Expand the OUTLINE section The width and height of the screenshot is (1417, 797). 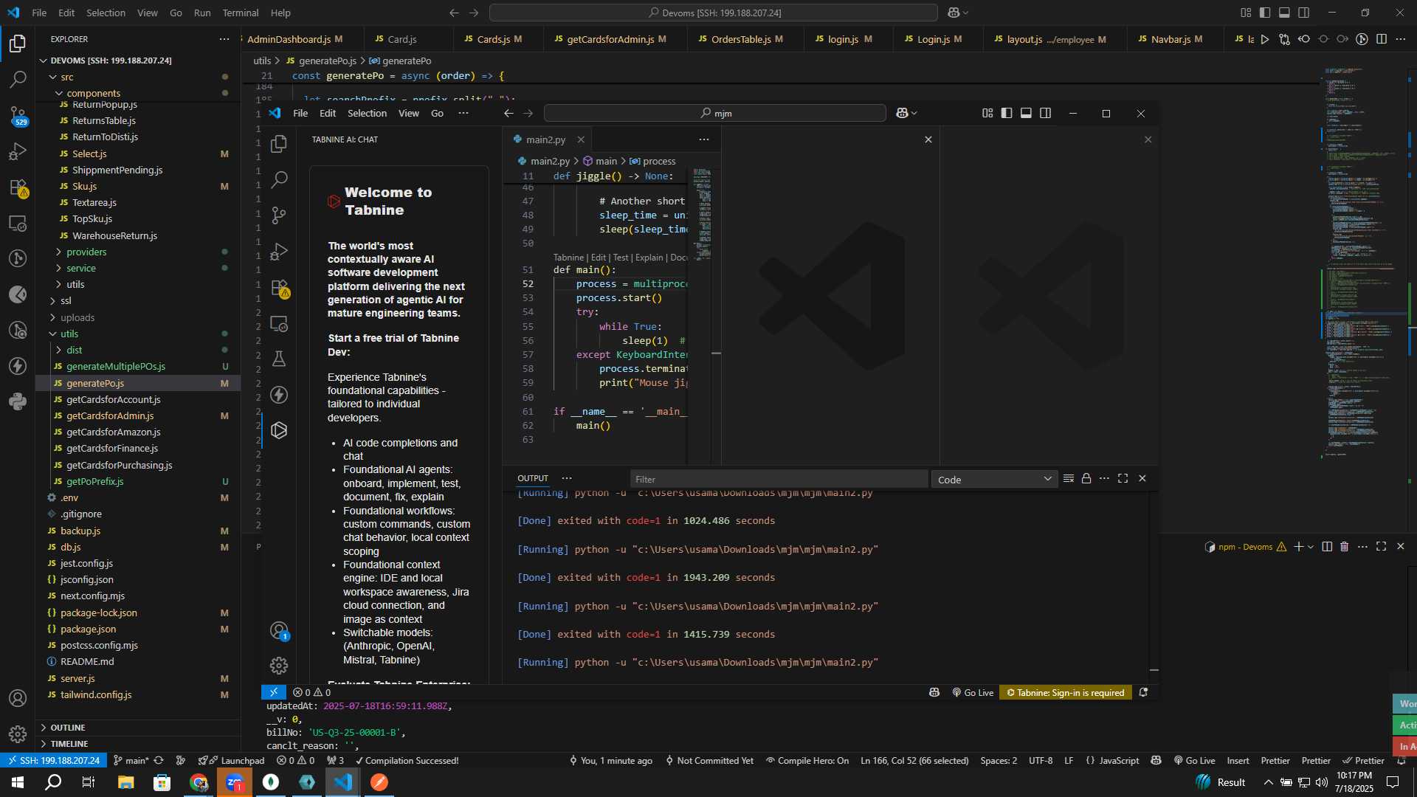pyautogui.click(x=138, y=728)
